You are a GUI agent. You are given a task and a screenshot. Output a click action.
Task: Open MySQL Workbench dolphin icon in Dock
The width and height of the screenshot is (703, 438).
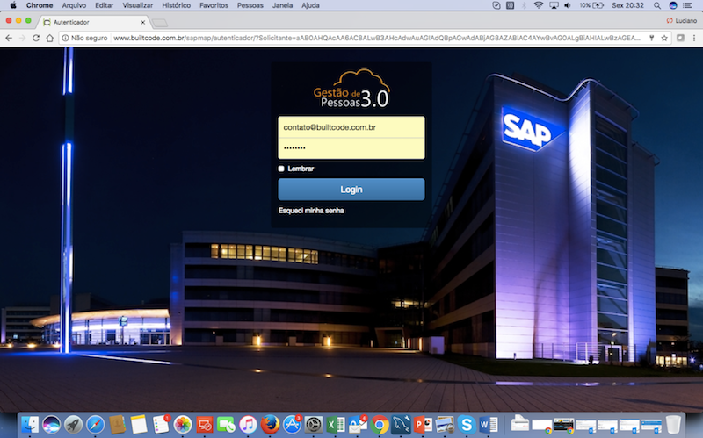pyautogui.click(x=401, y=425)
